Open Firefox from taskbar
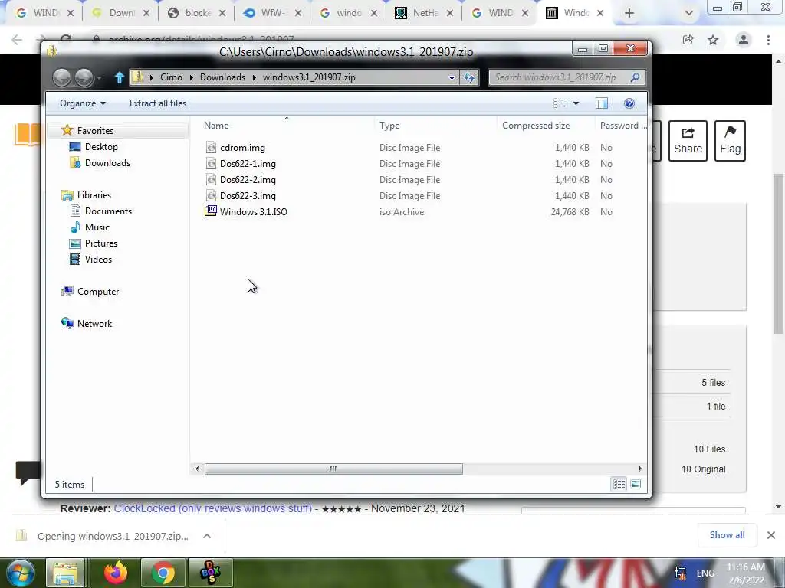 click(x=116, y=573)
